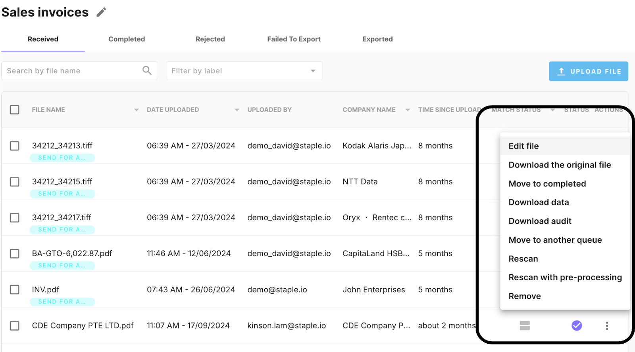The image size is (635, 352).
Task: Click the 11:07 AM - 17/09/2024 date cell
Action: (188, 325)
